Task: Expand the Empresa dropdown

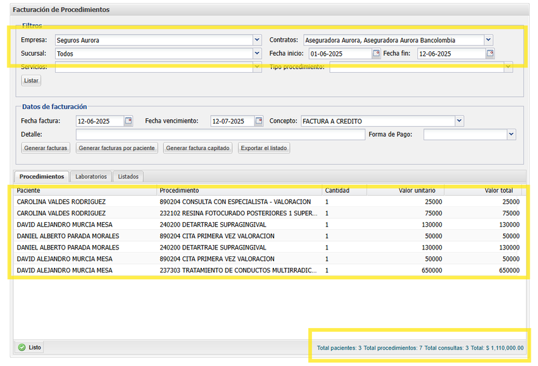Action: coord(257,40)
